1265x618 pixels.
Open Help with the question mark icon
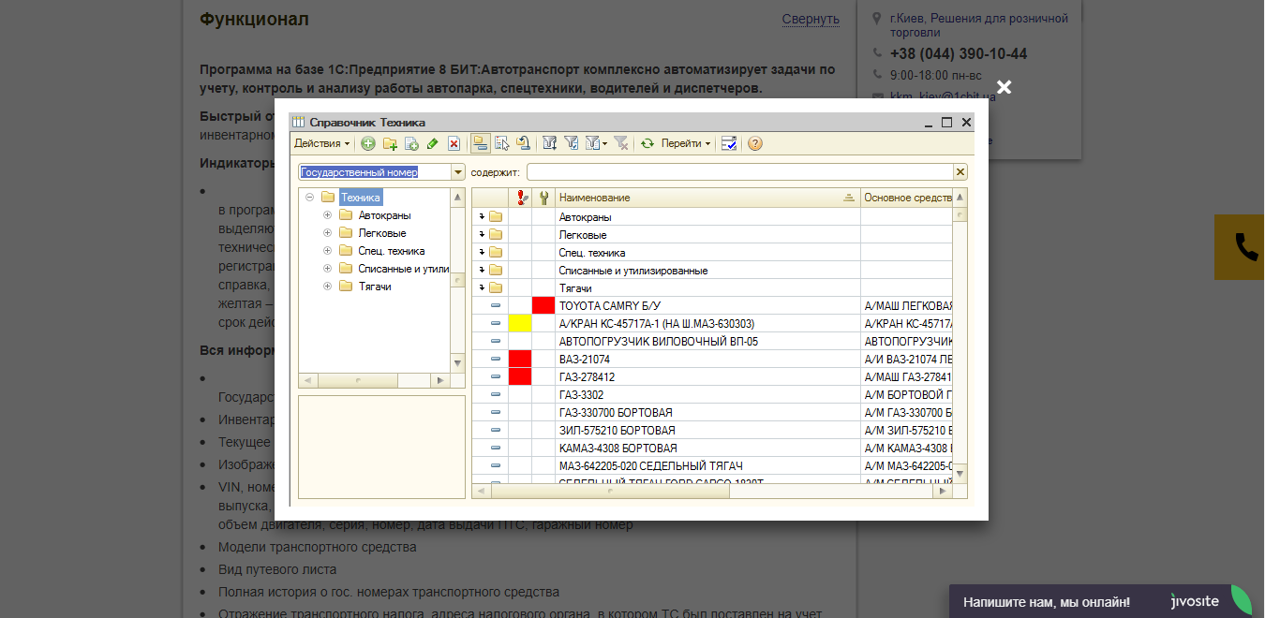tap(754, 143)
